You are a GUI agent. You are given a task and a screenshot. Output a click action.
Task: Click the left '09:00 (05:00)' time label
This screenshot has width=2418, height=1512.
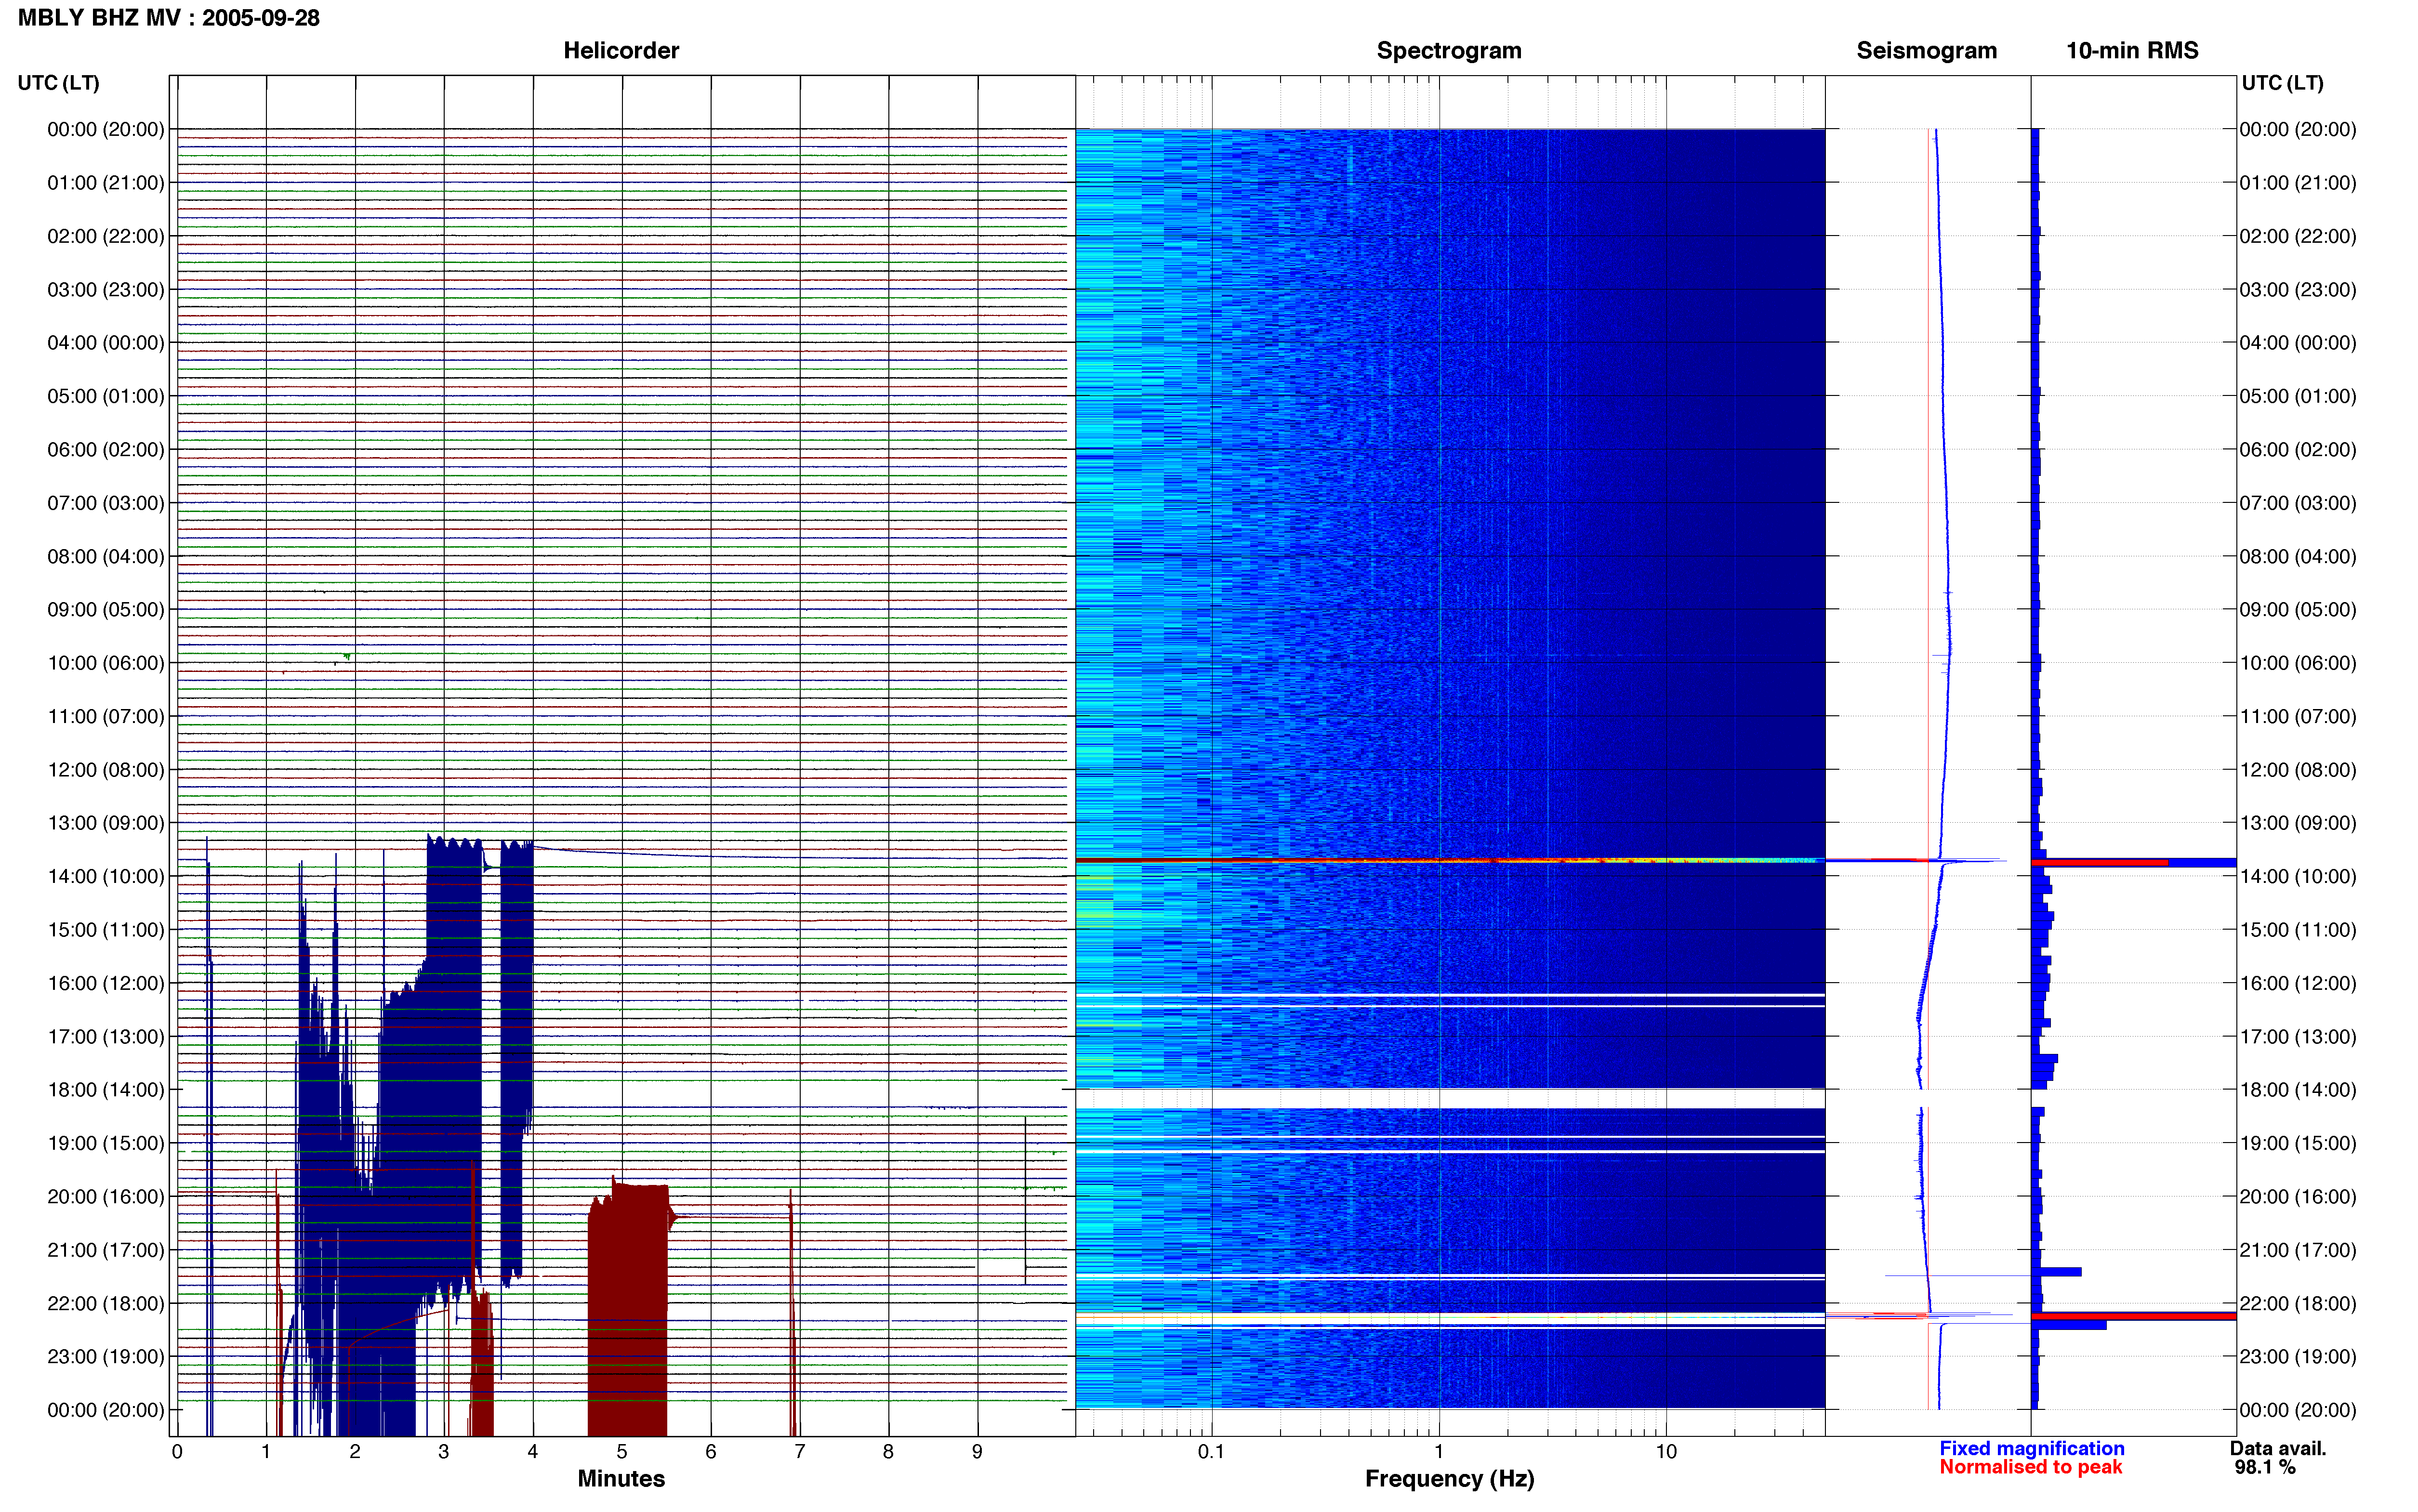(106, 609)
